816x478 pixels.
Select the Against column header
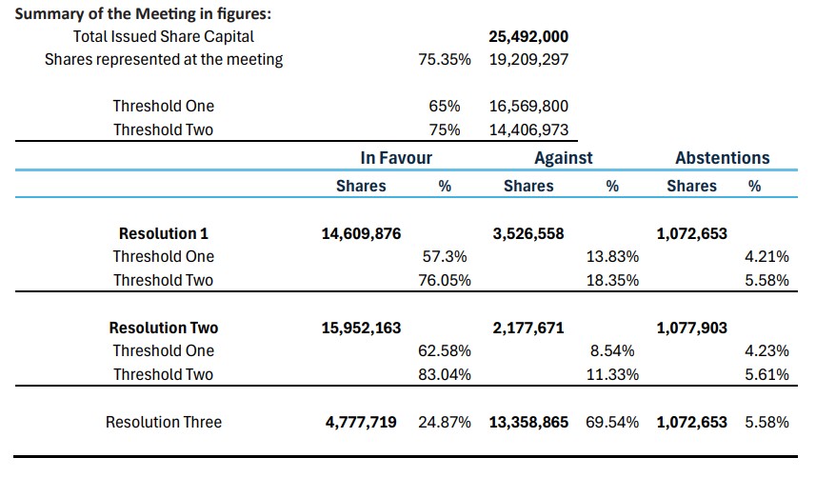[564, 158]
